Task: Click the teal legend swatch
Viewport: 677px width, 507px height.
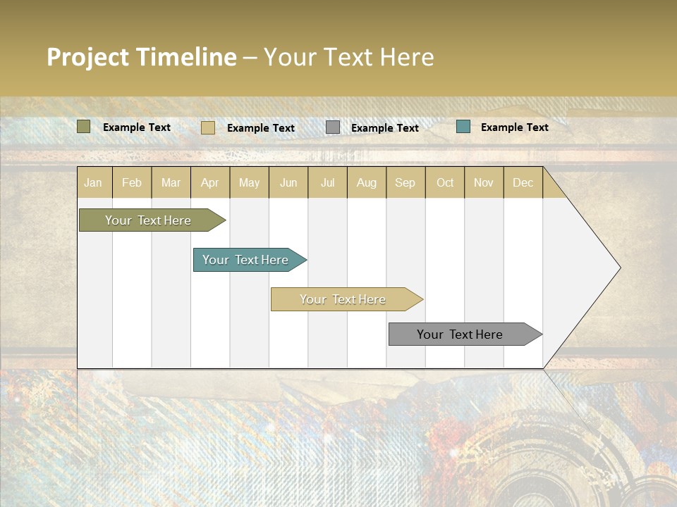Action: point(463,127)
